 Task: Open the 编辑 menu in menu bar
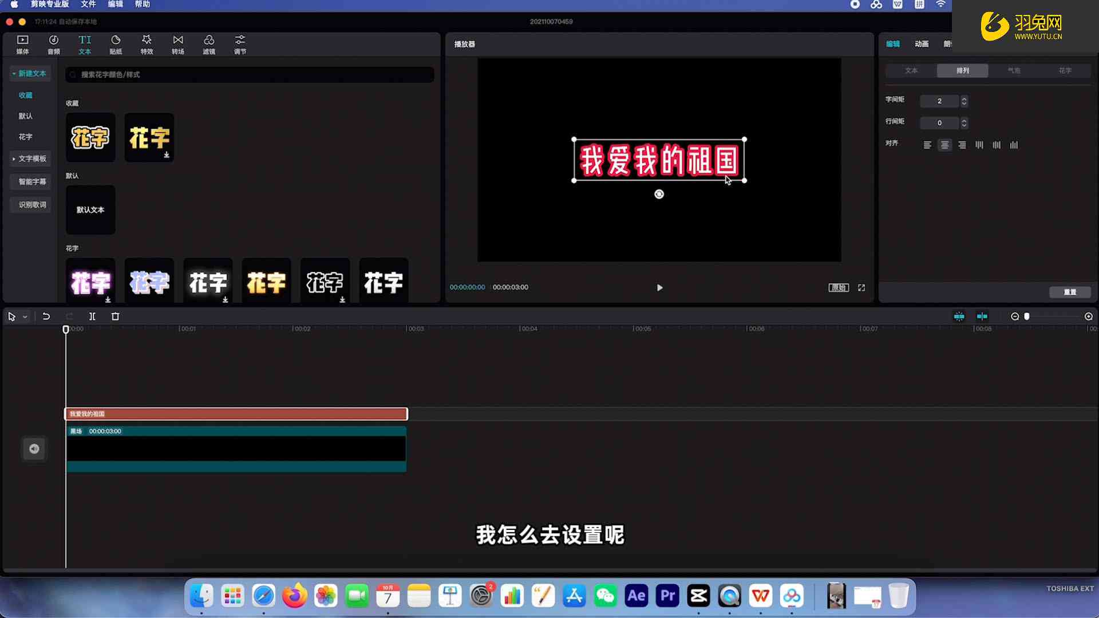116,5
